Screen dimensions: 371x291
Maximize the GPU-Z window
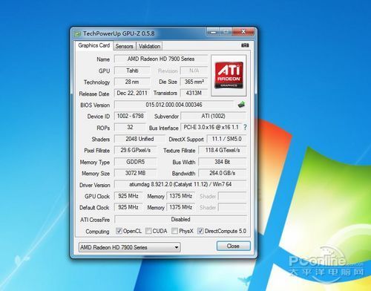coord(226,32)
